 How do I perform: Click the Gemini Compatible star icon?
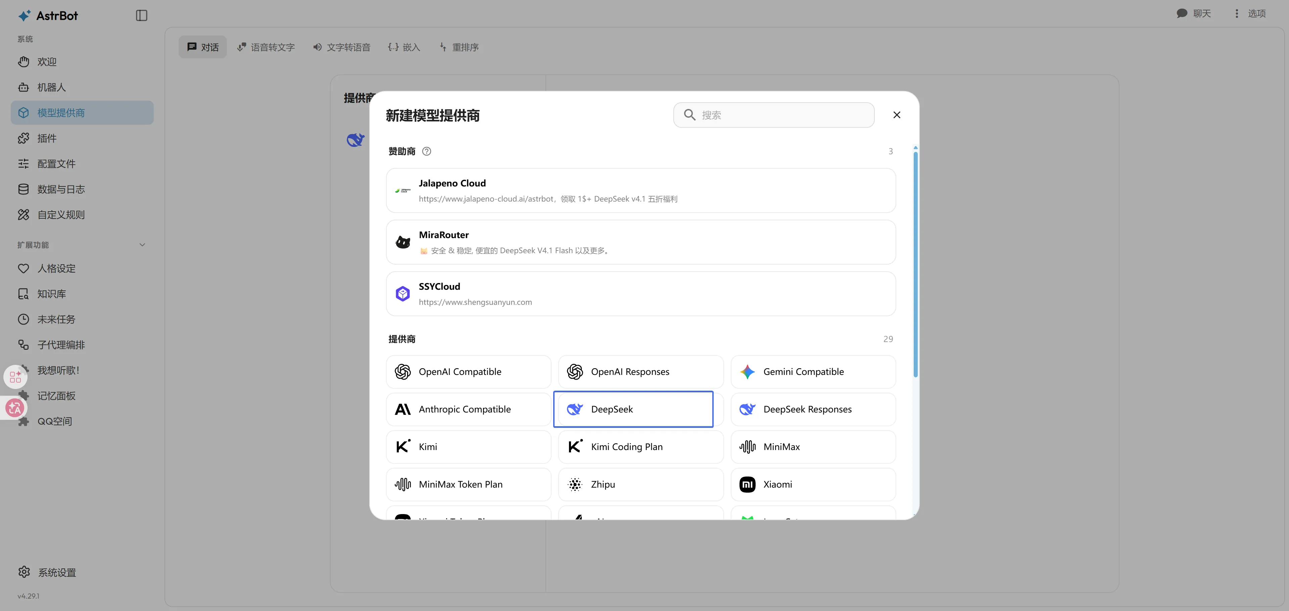[x=748, y=372]
